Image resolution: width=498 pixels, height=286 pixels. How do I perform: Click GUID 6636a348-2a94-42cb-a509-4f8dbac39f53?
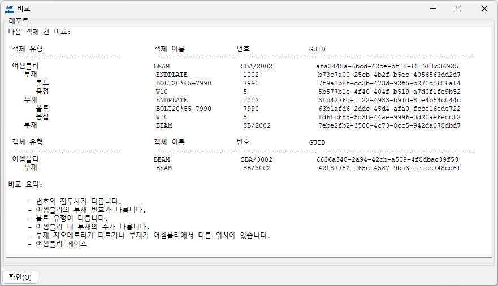coord(387,159)
